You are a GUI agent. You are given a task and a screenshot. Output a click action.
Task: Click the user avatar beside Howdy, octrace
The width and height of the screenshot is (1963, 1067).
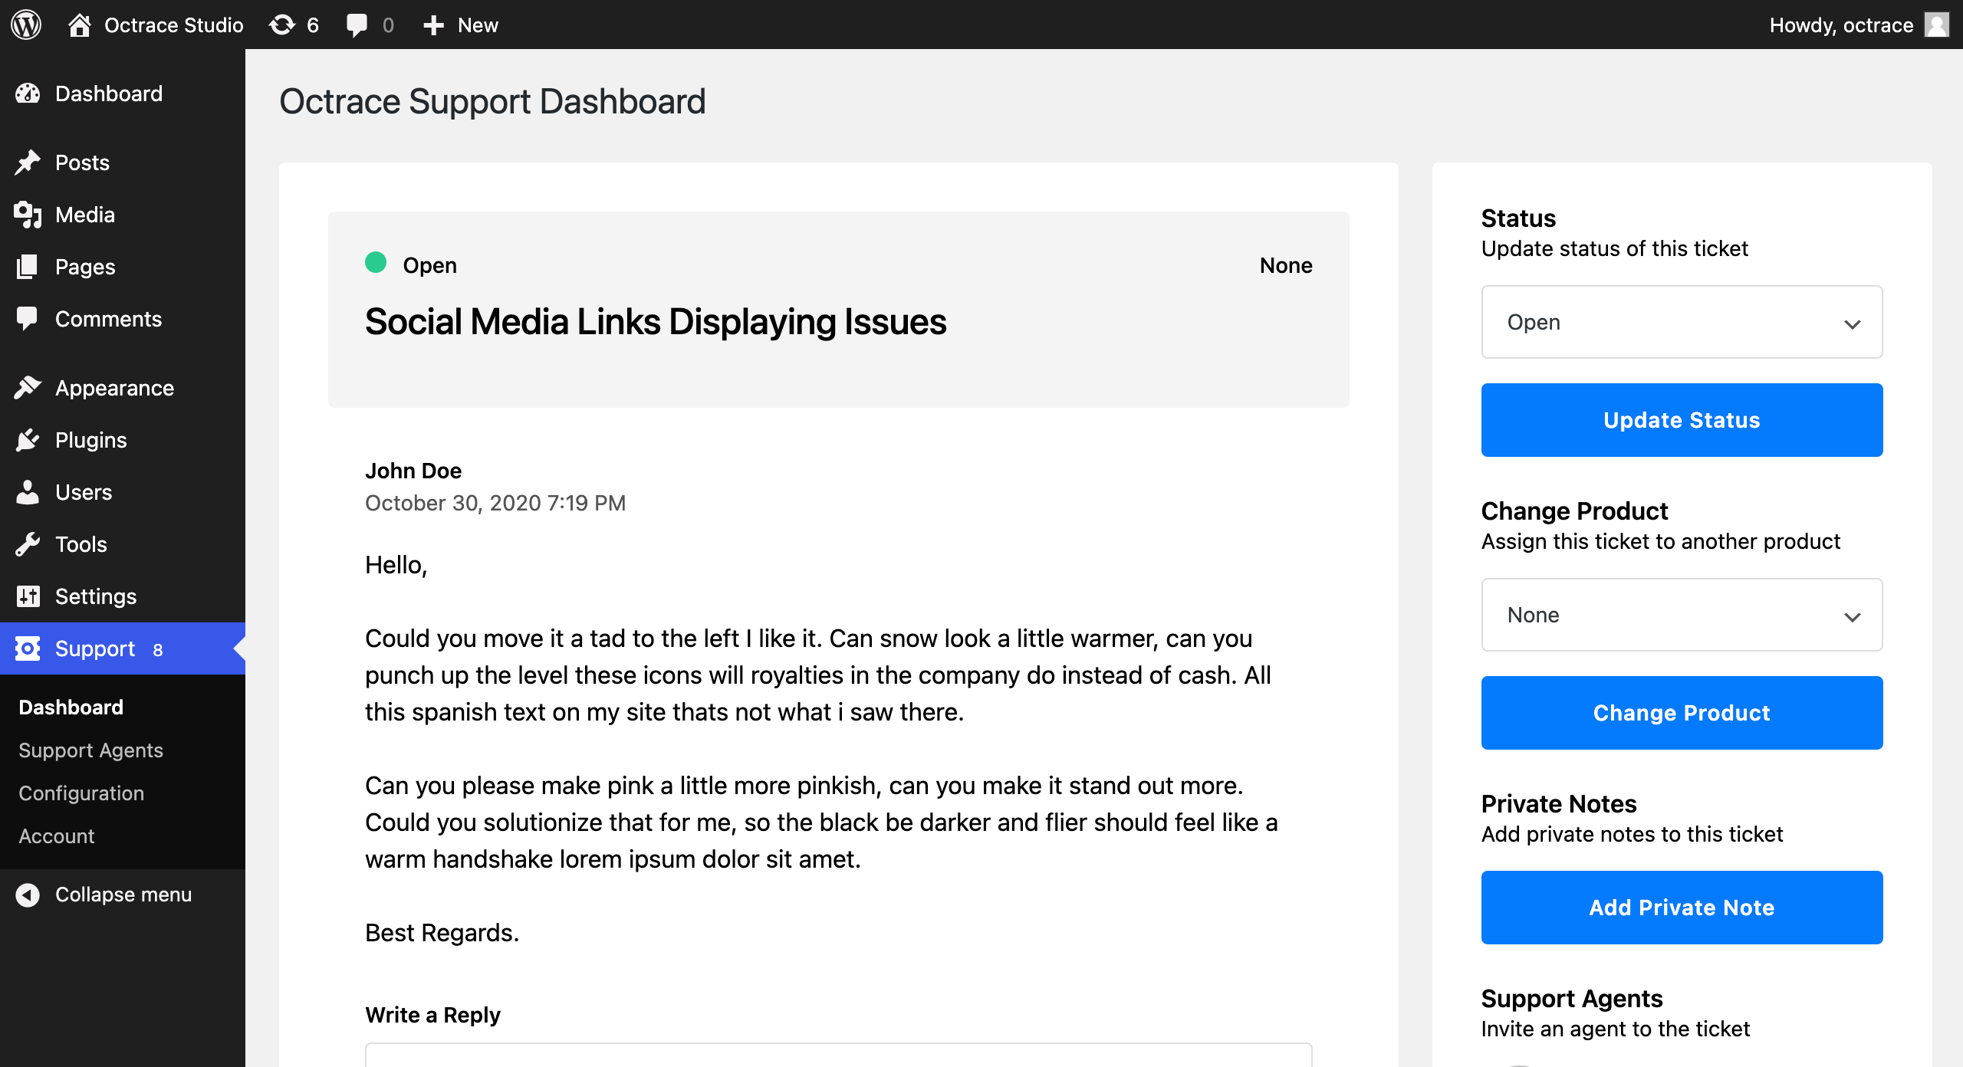[x=1937, y=25]
